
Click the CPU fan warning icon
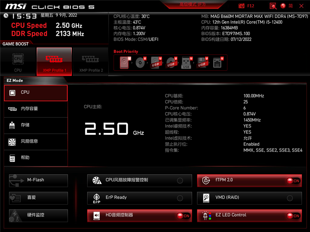tap(97, 180)
